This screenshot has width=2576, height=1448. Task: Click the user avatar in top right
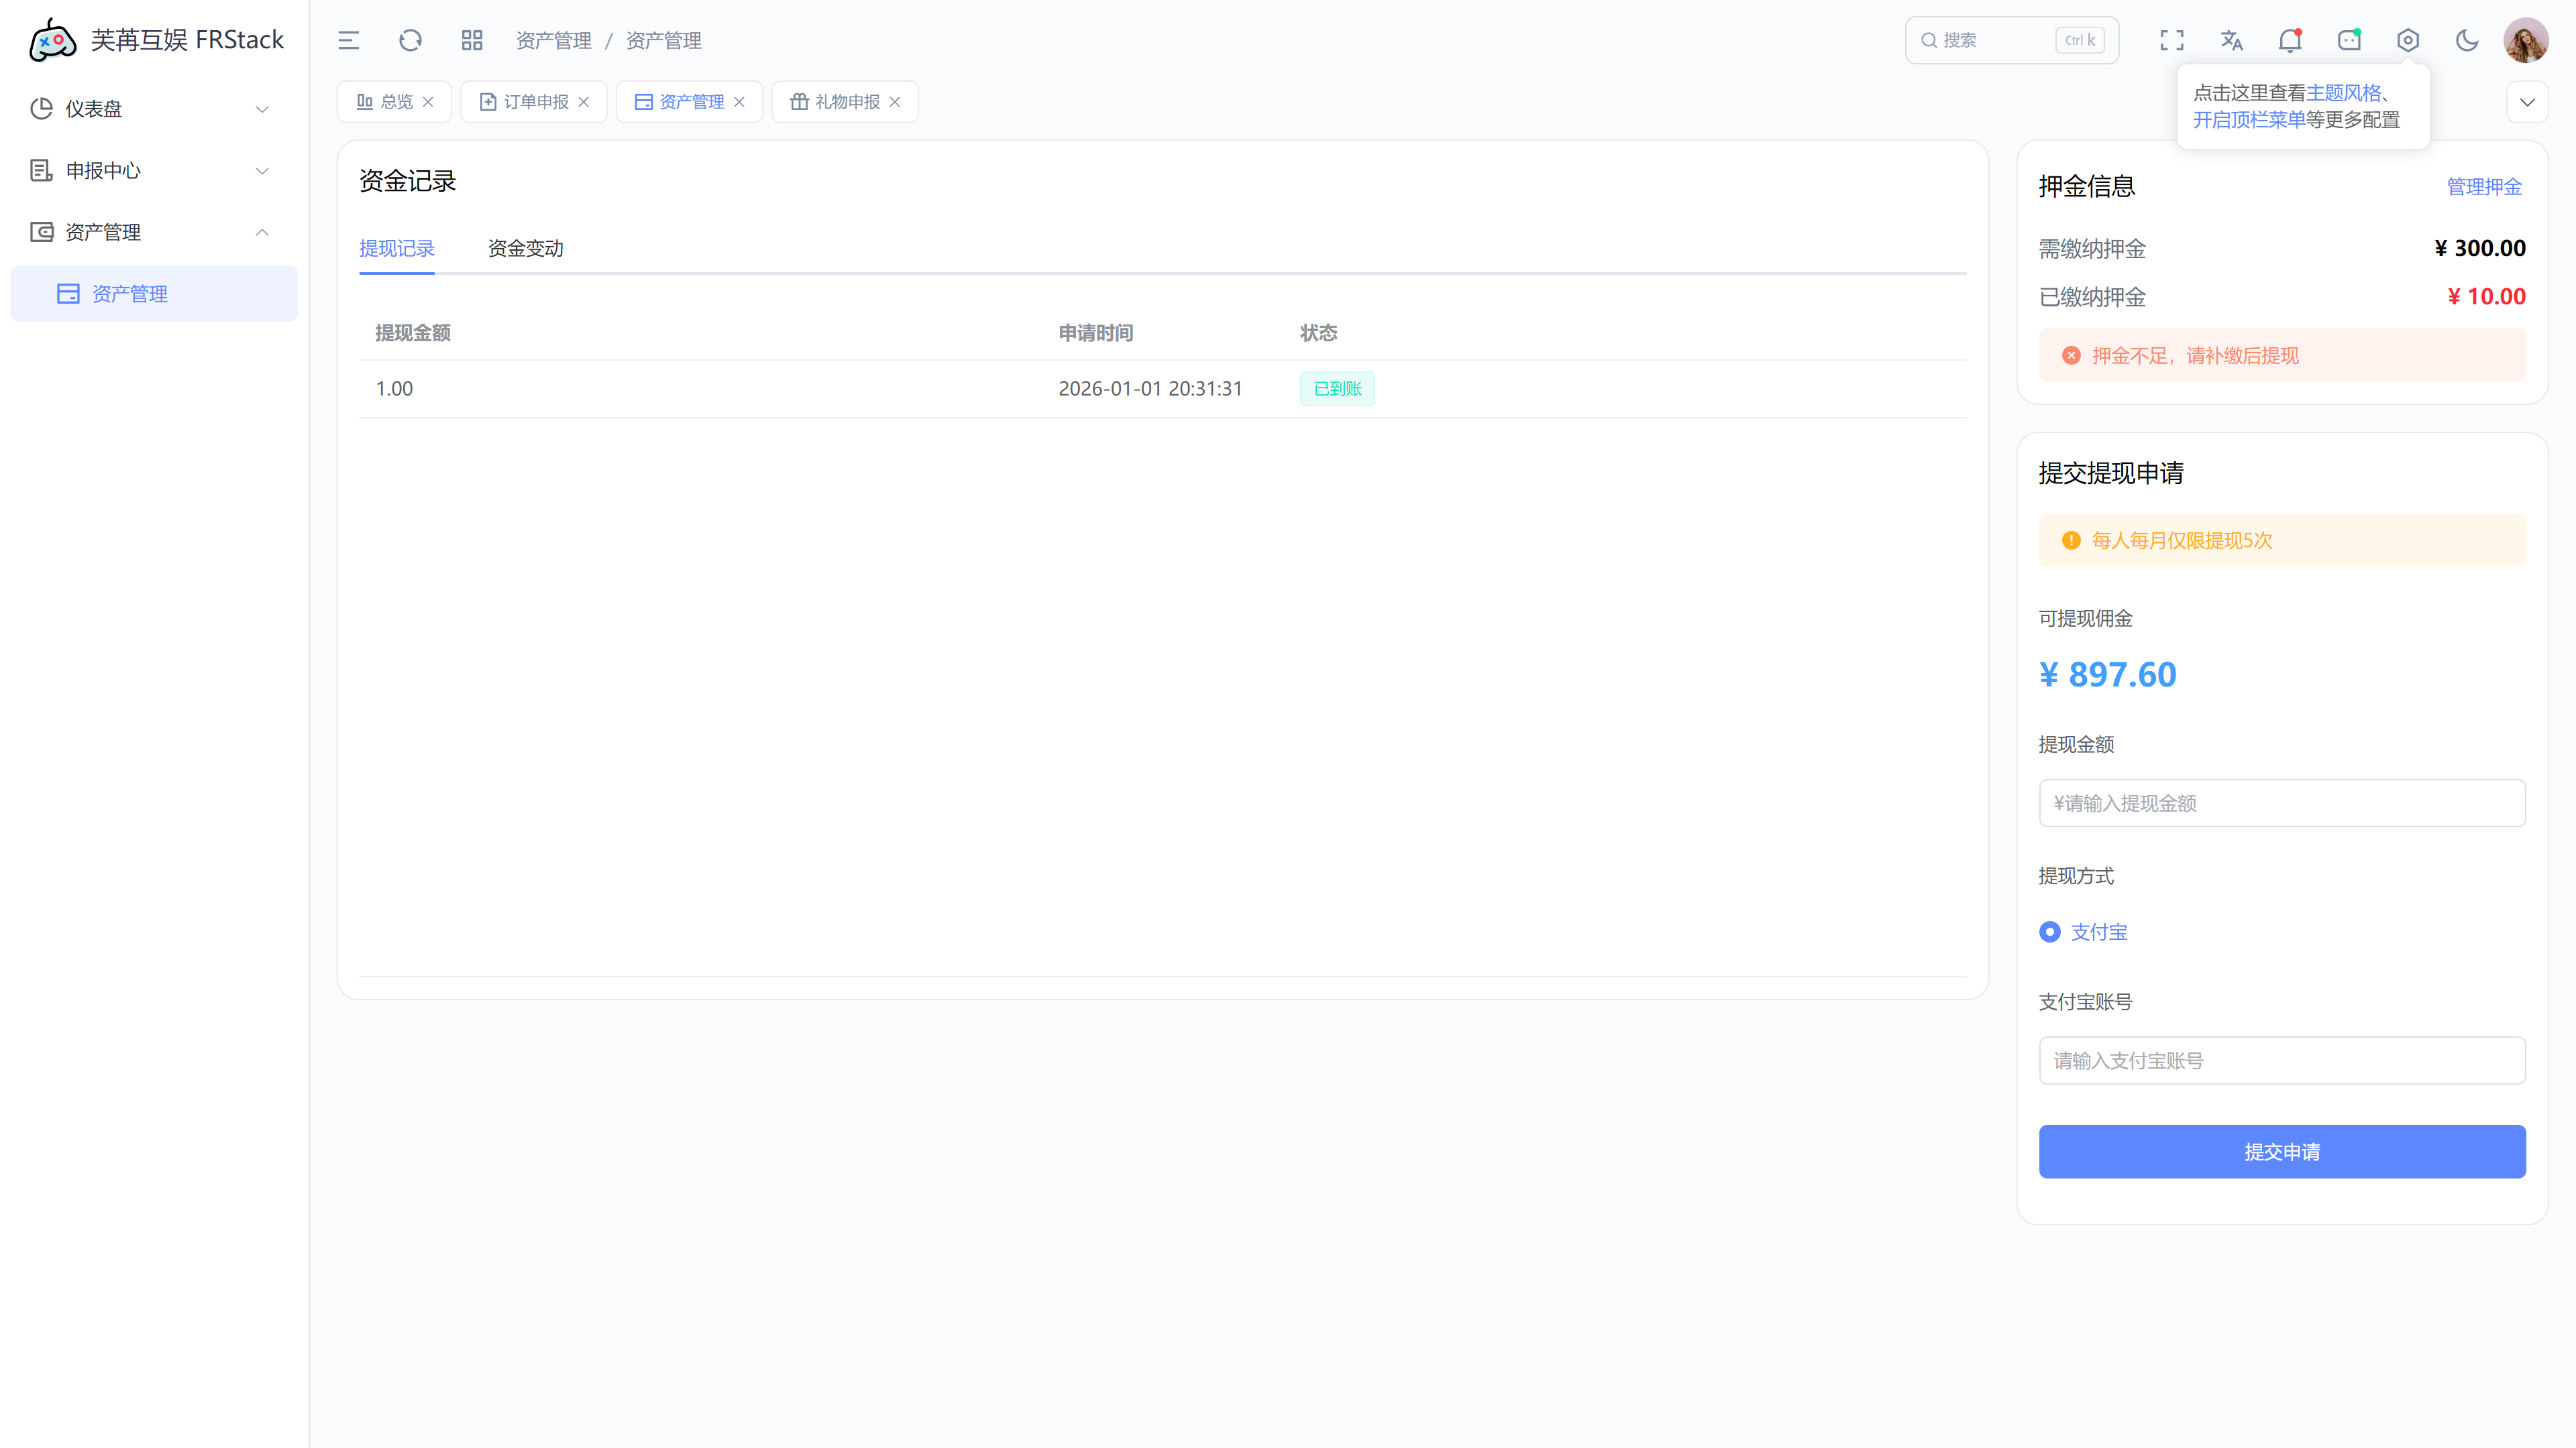[2525, 40]
